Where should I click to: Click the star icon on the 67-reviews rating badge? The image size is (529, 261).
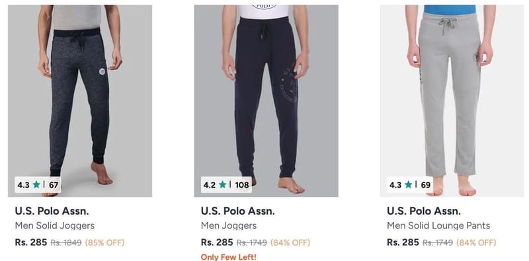[x=36, y=184]
